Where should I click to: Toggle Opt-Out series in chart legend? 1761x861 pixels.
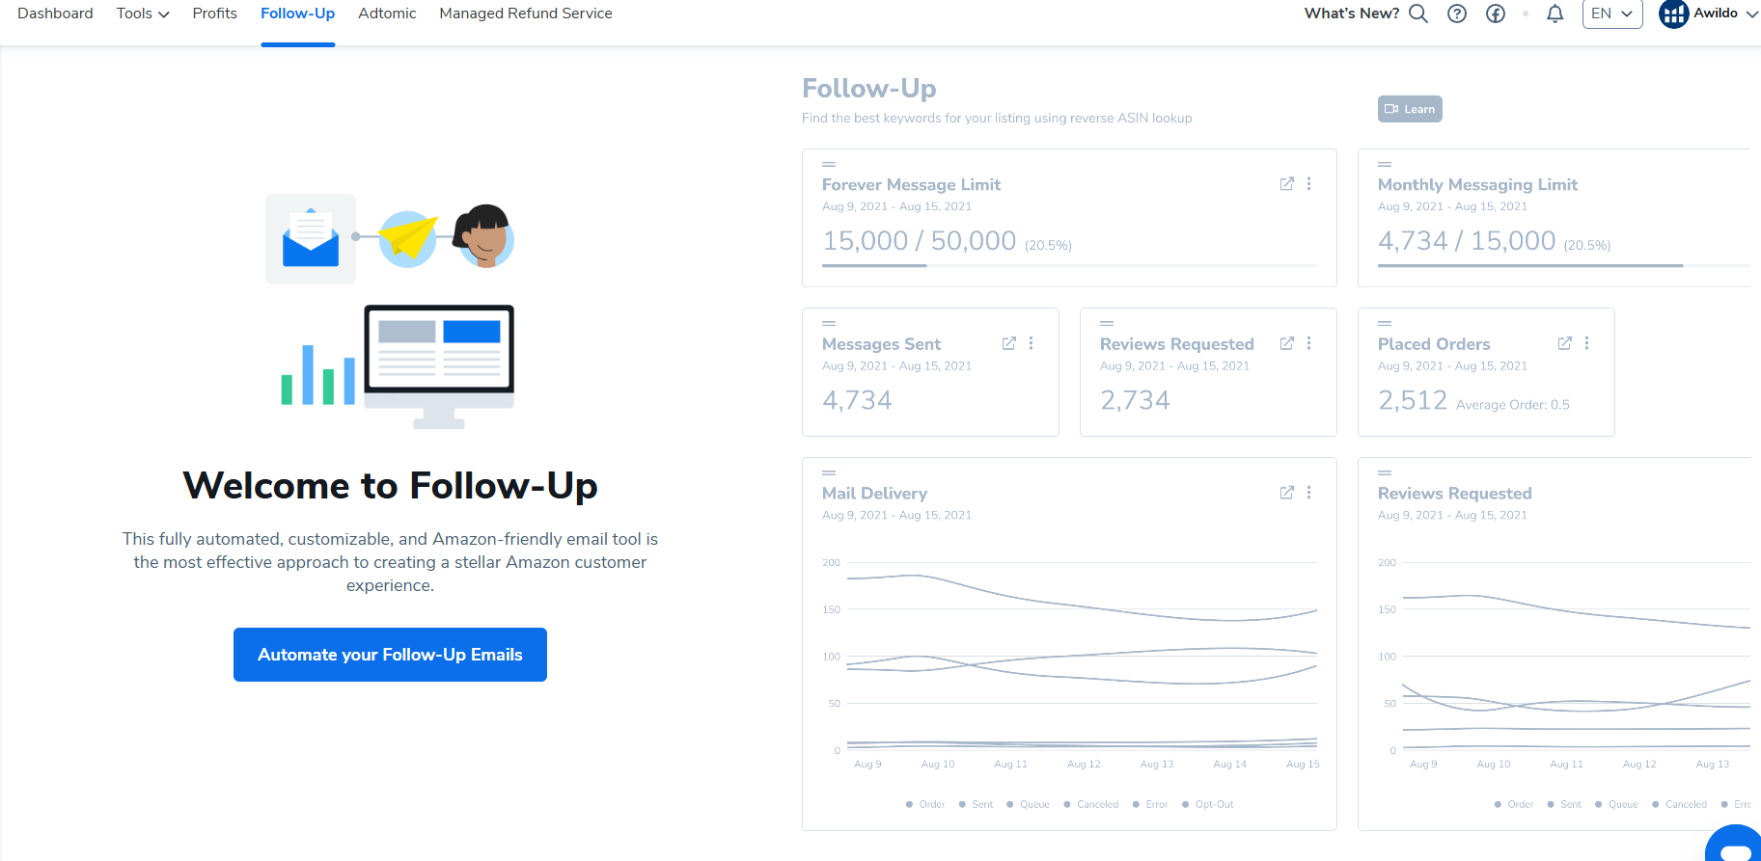[x=1207, y=804]
